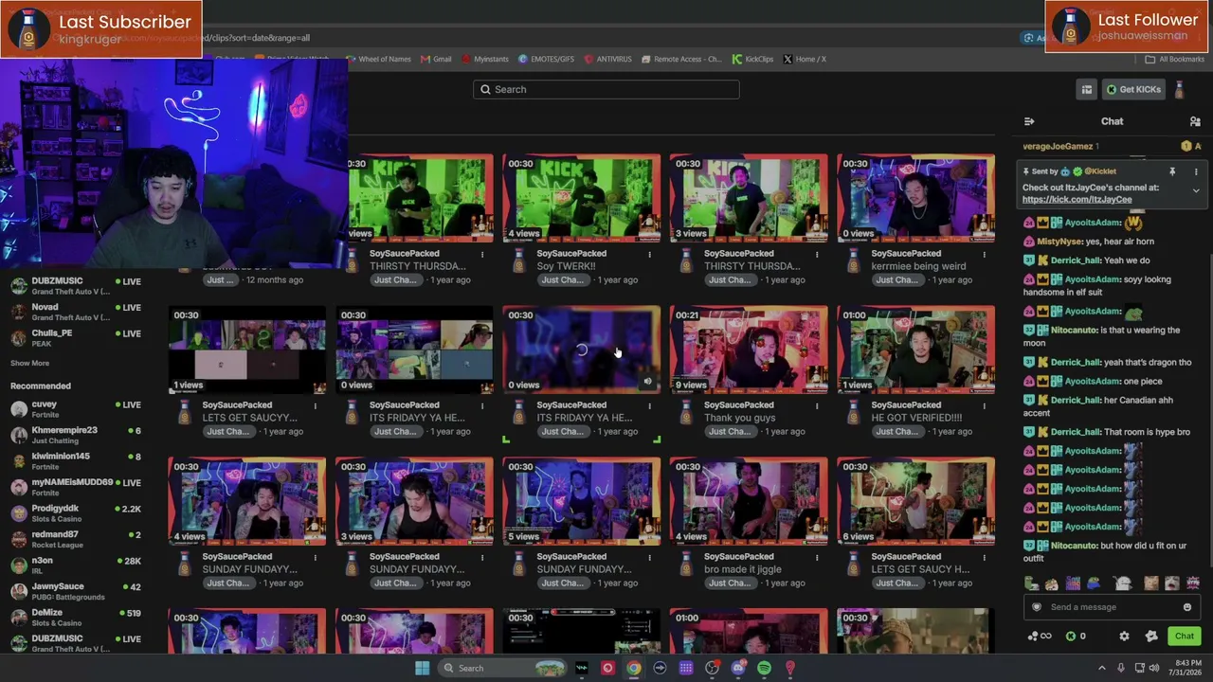Click the page Search input field
Image resolution: width=1213 pixels, height=682 pixels.
[606, 89]
